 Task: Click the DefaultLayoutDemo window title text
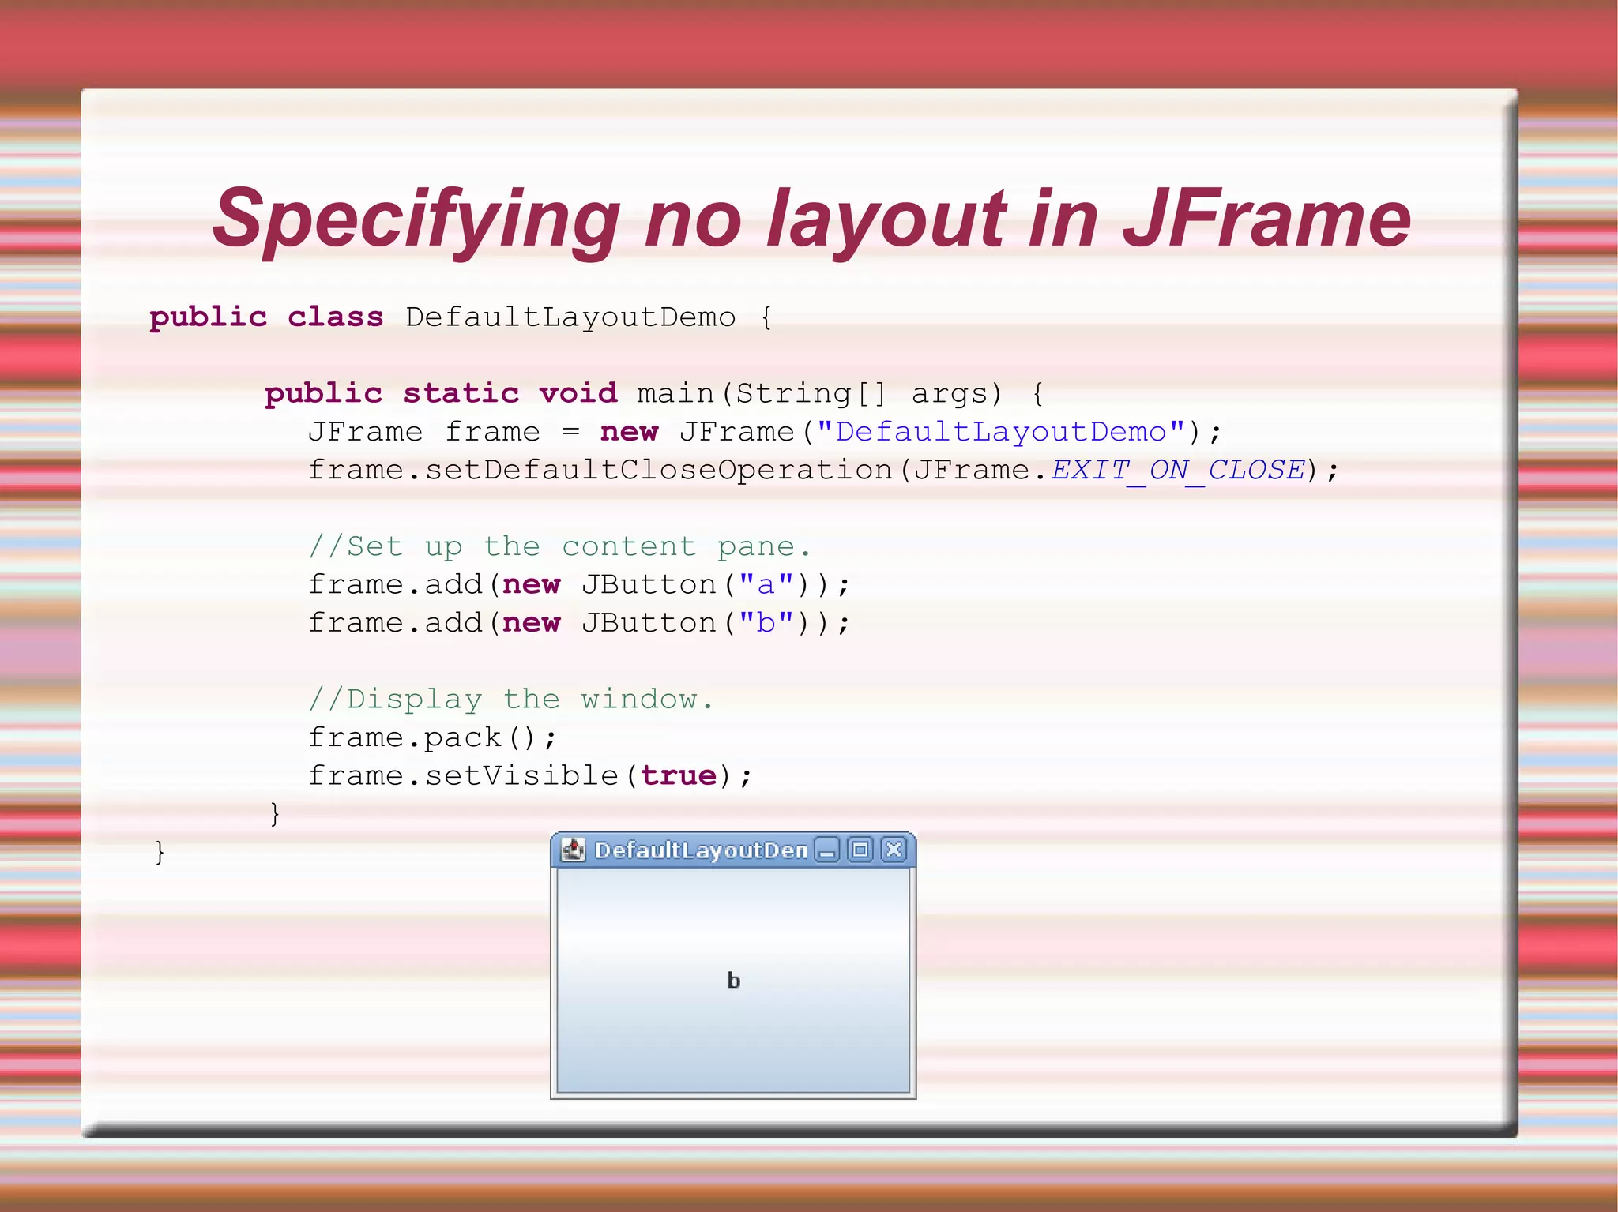coord(702,850)
